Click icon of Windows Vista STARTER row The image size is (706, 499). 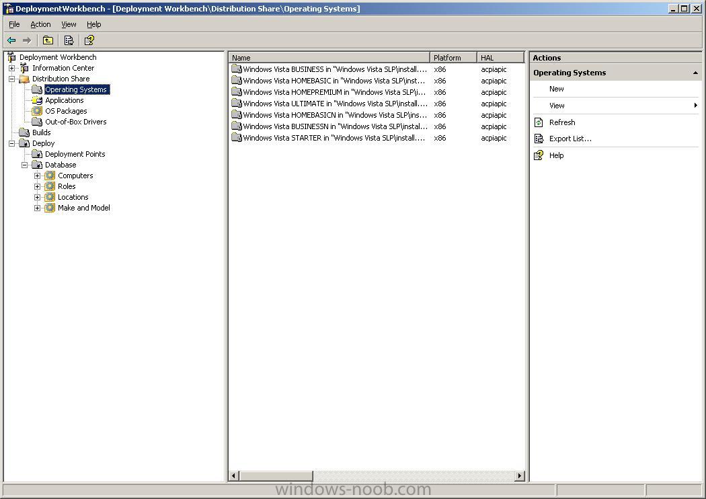tap(237, 138)
